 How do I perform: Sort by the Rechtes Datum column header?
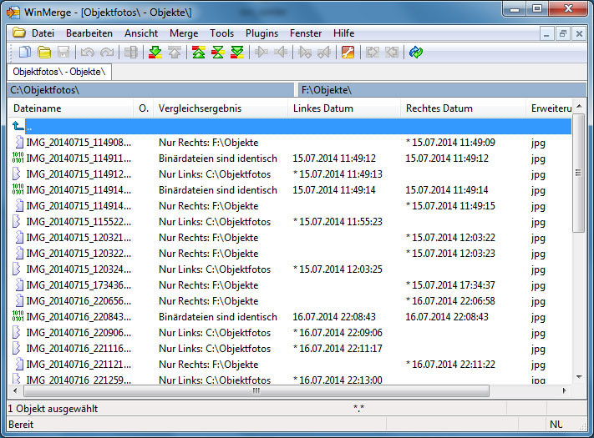click(463, 108)
